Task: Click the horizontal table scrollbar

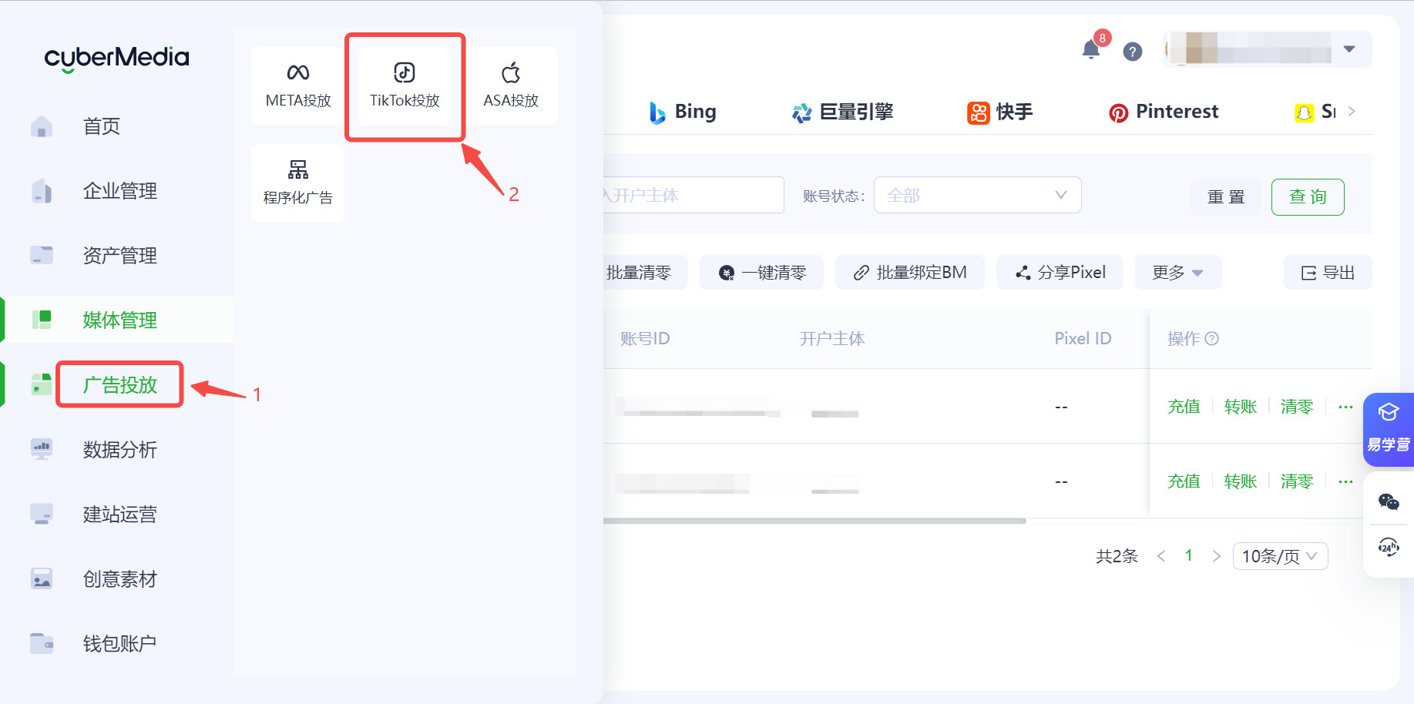Action: 814,521
